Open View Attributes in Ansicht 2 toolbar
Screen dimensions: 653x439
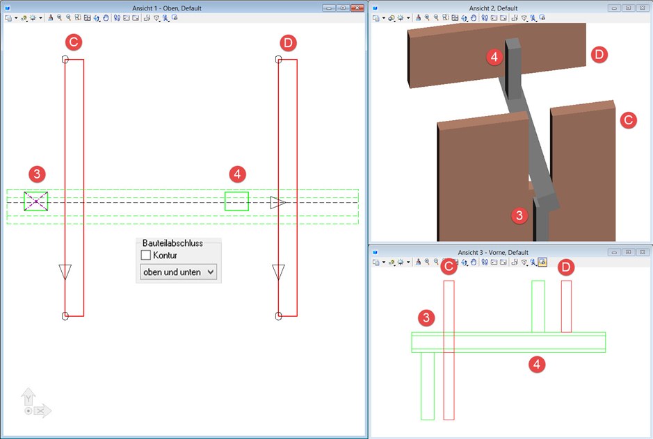(376, 18)
